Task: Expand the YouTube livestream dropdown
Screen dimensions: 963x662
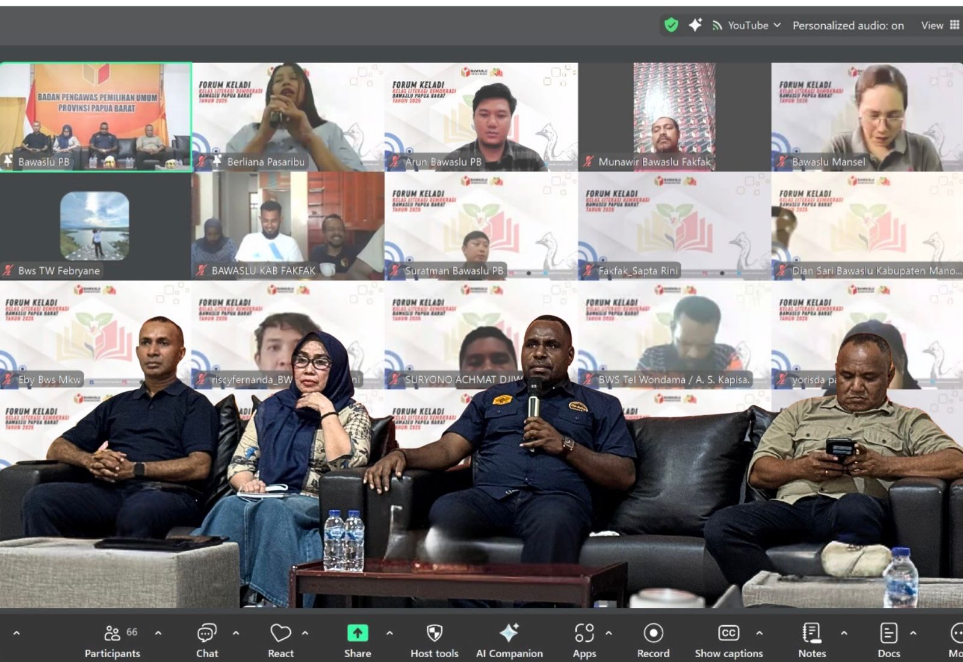Action: point(748,25)
